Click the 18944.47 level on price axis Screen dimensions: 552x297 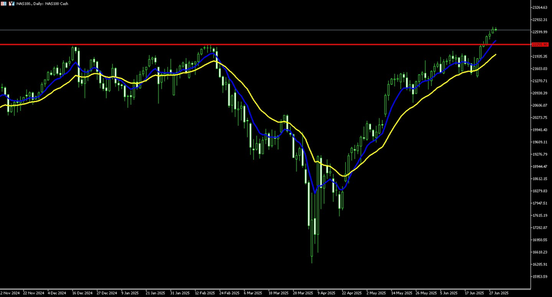click(540, 166)
